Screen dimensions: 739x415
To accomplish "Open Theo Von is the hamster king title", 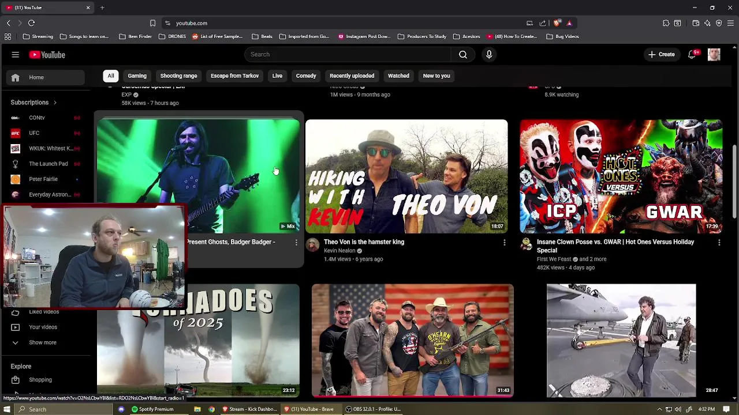I will point(364,242).
